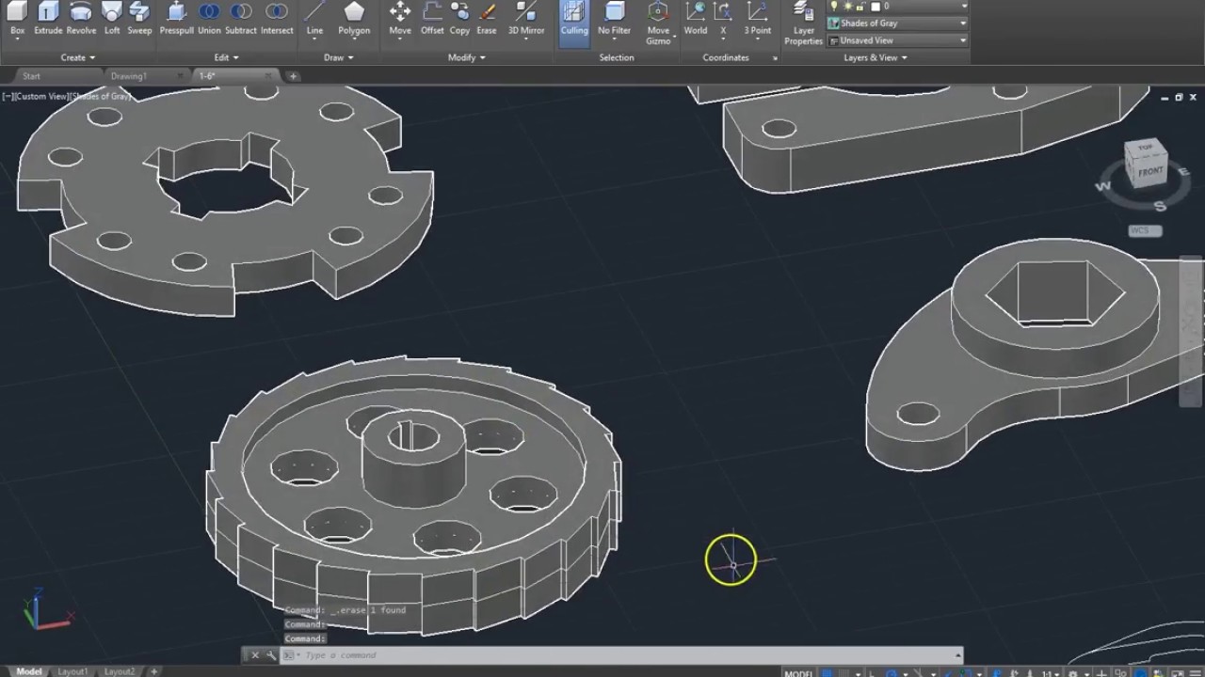The height and width of the screenshot is (677, 1205).
Task: Launch the 3D Mirror tool
Action: [x=526, y=19]
